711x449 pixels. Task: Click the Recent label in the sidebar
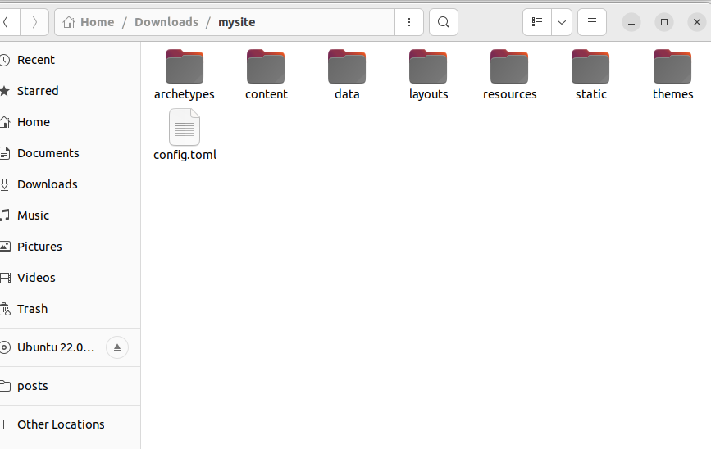pyautogui.click(x=36, y=60)
